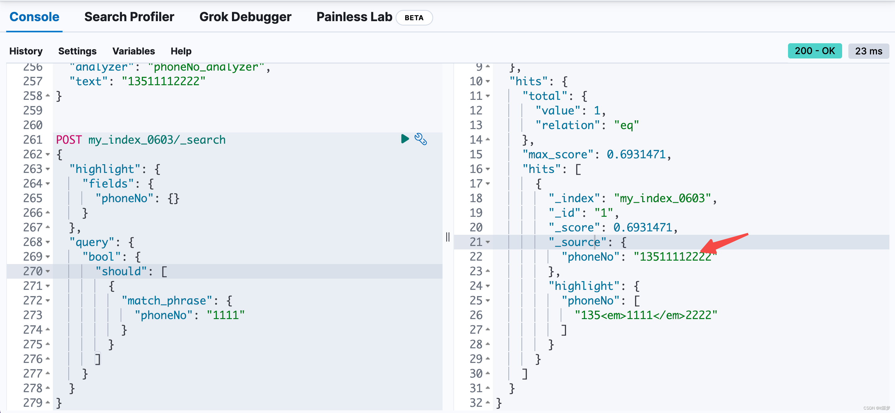This screenshot has width=895, height=413.
Task: Collapse the hit object at response line 17
Action: [487, 184]
